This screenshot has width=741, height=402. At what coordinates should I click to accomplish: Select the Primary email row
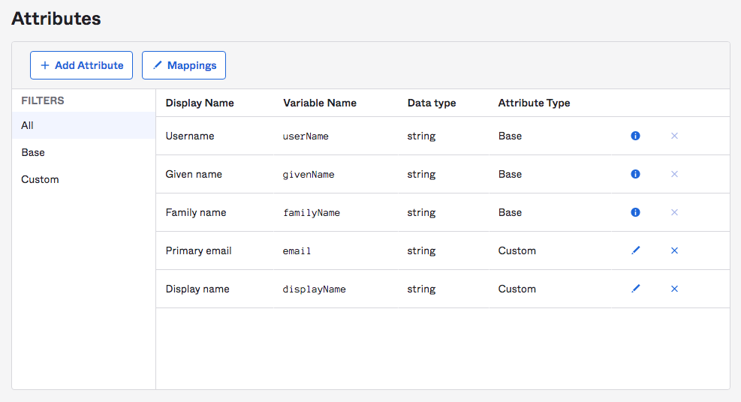coord(443,250)
